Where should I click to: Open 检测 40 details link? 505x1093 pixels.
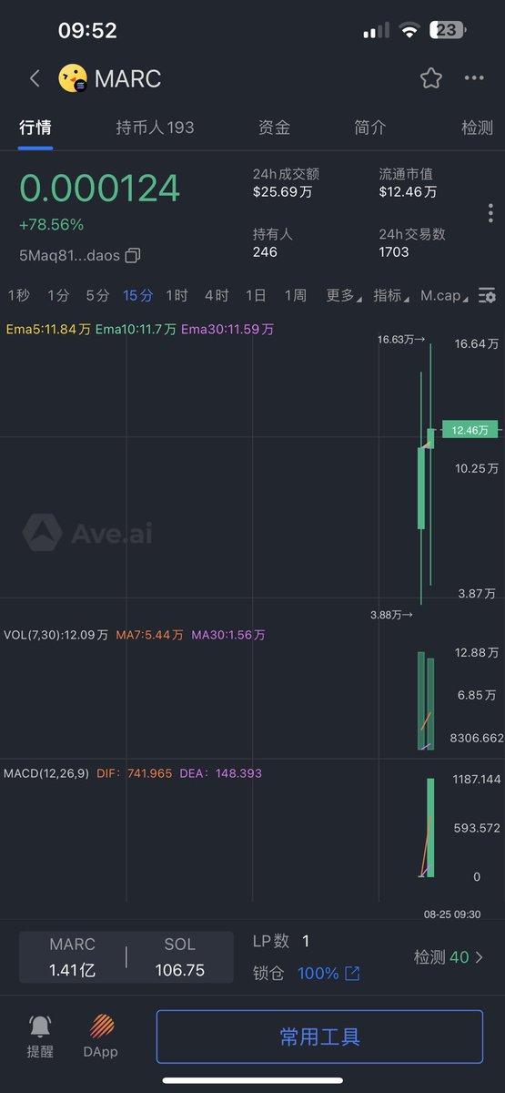click(449, 957)
